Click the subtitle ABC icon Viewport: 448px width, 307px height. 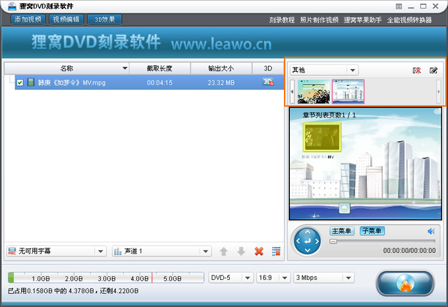[12, 251]
